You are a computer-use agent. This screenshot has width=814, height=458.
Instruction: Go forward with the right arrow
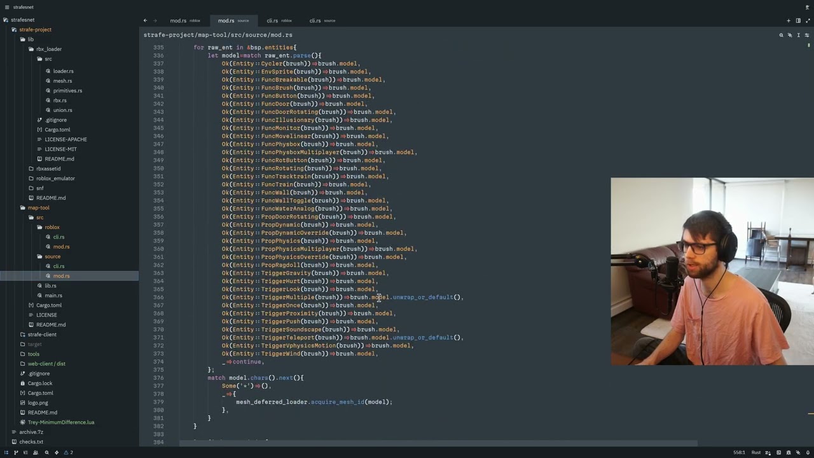tap(155, 20)
